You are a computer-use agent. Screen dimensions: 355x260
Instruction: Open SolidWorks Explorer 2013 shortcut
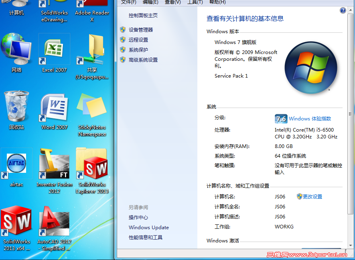pyautogui.click(x=92, y=171)
